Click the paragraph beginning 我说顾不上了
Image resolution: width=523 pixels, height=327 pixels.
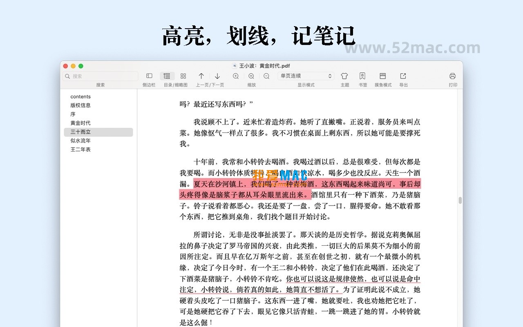pos(300,133)
